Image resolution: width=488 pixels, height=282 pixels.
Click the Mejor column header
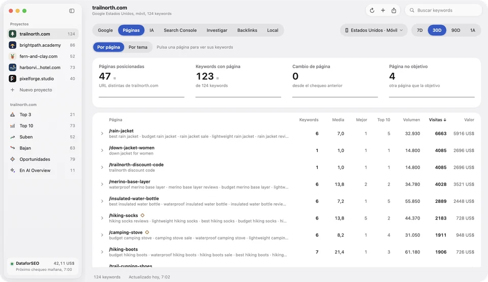[361, 120]
